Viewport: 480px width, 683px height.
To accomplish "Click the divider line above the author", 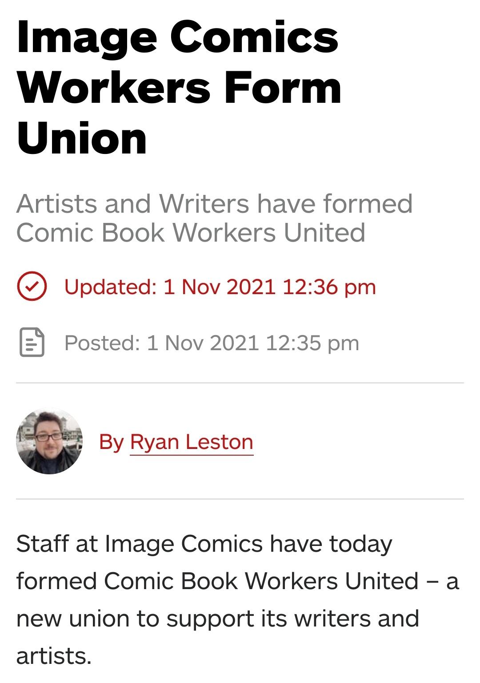I will click(x=240, y=382).
